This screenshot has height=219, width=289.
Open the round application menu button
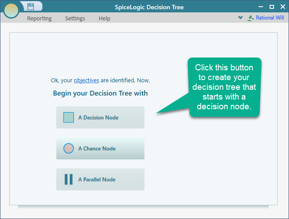11,11
